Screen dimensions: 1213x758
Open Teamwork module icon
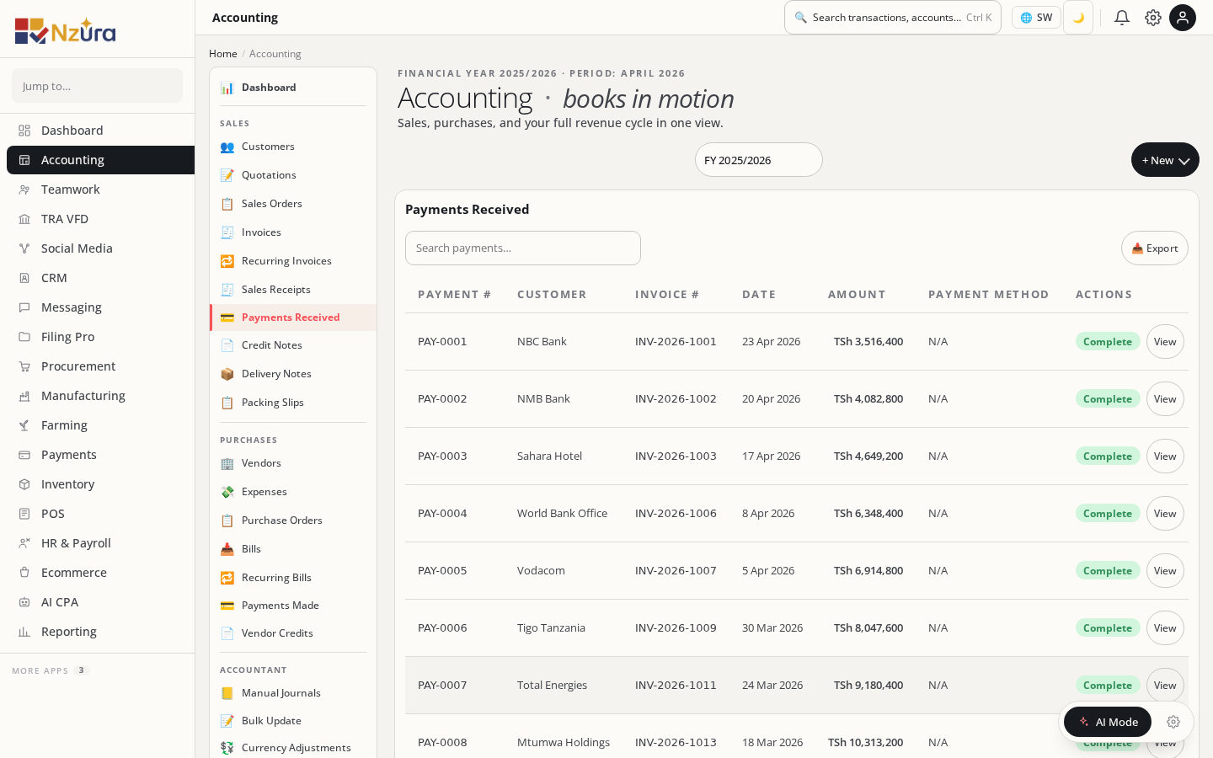click(x=24, y=189)
